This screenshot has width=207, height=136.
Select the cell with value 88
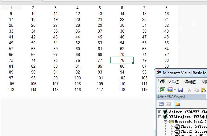166,66
